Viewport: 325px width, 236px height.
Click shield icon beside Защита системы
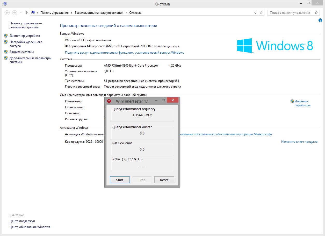pos(6,52)
